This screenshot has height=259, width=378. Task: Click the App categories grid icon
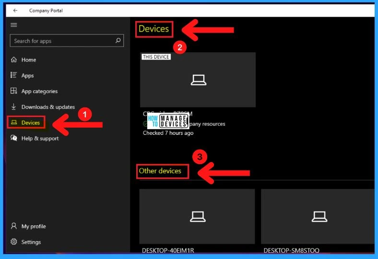point(14,91)
